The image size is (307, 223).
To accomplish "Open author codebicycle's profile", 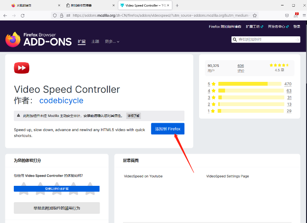I will [x=61, y=101].
